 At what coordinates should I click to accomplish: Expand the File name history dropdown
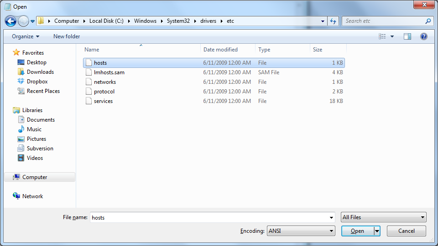point(331,218)
